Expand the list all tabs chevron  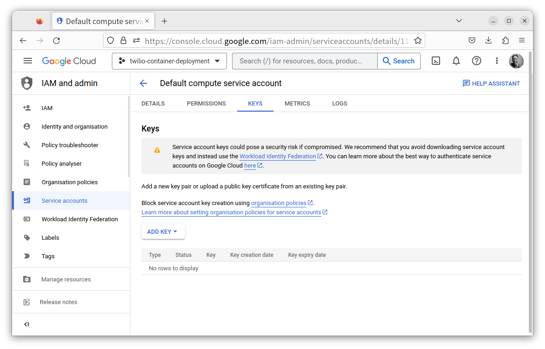[x=459, y=21]
